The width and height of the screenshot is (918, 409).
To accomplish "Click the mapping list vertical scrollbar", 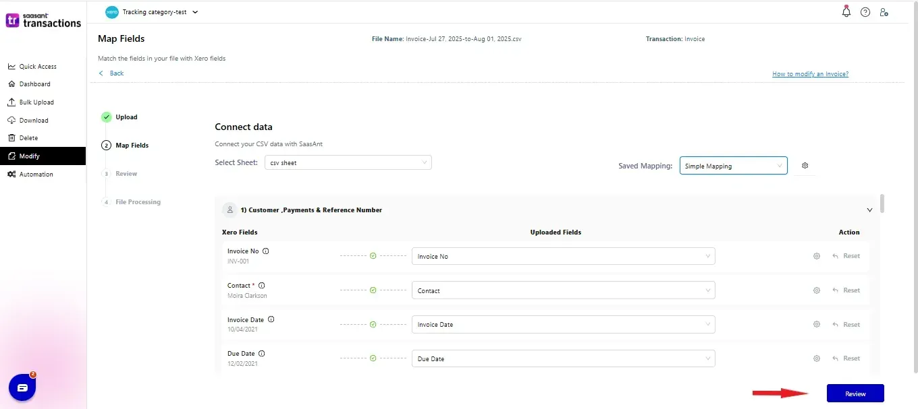I will click(x=883, y=203).
